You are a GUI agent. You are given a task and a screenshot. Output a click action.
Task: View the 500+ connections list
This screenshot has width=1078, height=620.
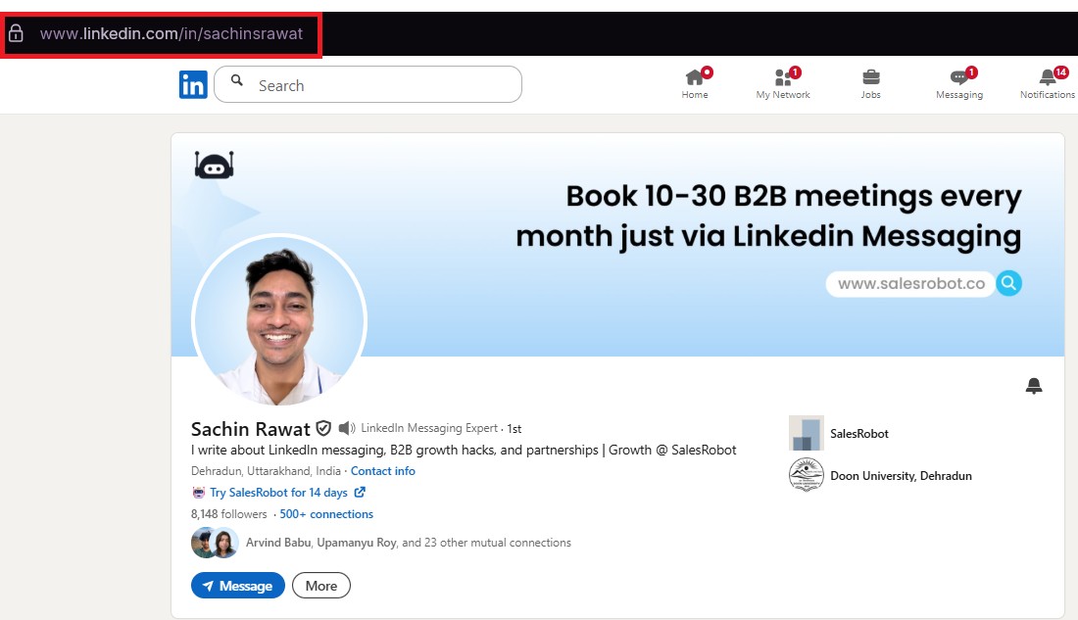pyautogui.click(x=325, y=513)
